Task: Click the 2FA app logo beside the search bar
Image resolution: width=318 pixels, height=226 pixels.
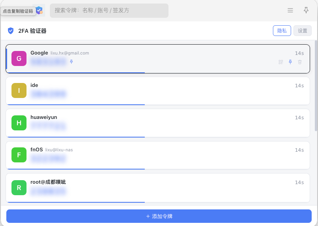Action: [x=39, y=10]
